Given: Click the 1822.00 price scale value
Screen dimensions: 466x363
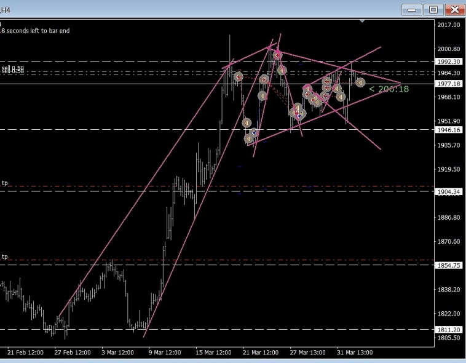Looking at the screenshot, I should click(x=449, y=314).
